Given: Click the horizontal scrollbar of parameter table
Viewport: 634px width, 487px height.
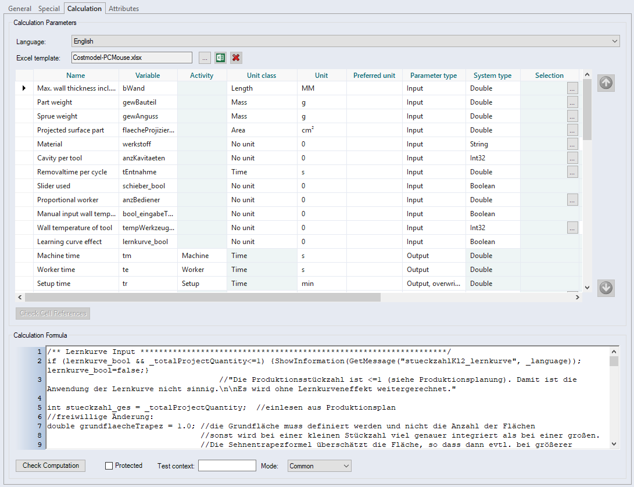Looking at the screenshot, I should point(202,298).
